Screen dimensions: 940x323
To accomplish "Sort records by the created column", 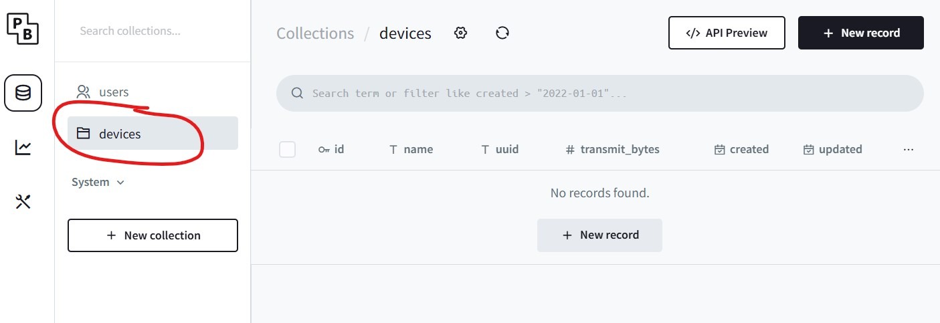I will pyautogui.click(x=742, y=149).
